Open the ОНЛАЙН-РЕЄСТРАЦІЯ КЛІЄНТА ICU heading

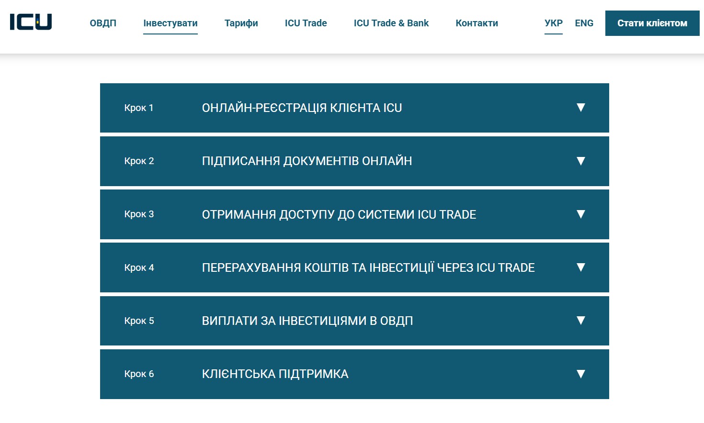tap(302, 108)
